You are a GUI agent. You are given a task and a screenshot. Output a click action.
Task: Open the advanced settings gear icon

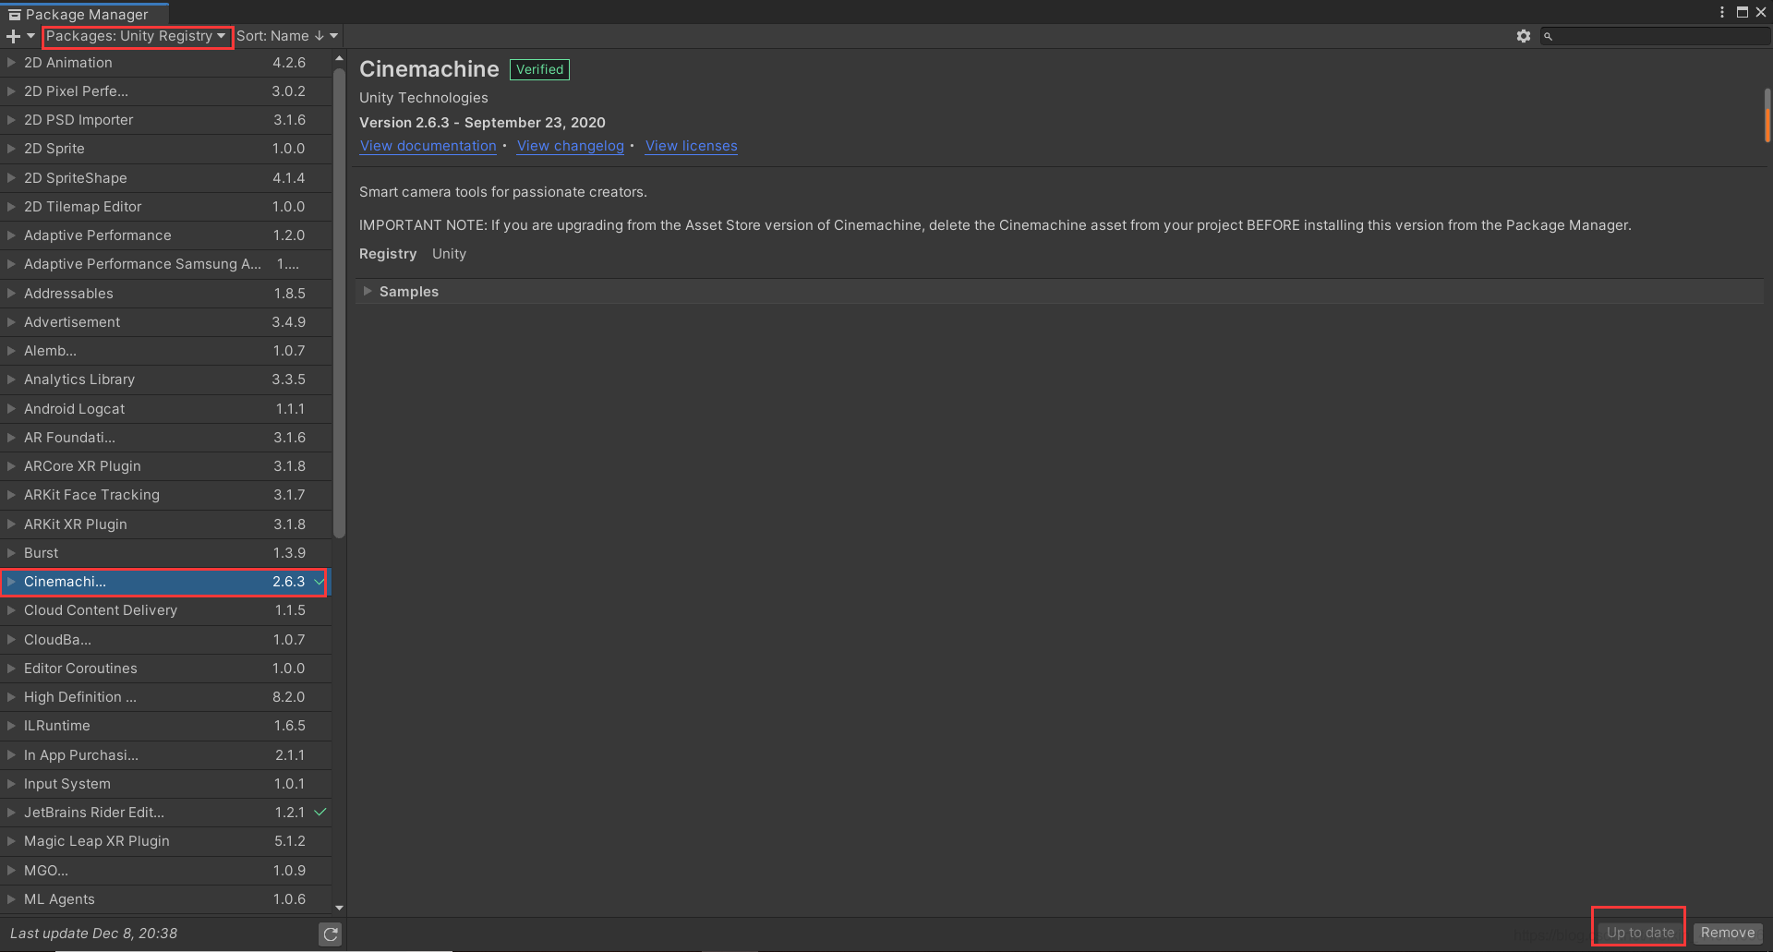(x=1524, y=36)
